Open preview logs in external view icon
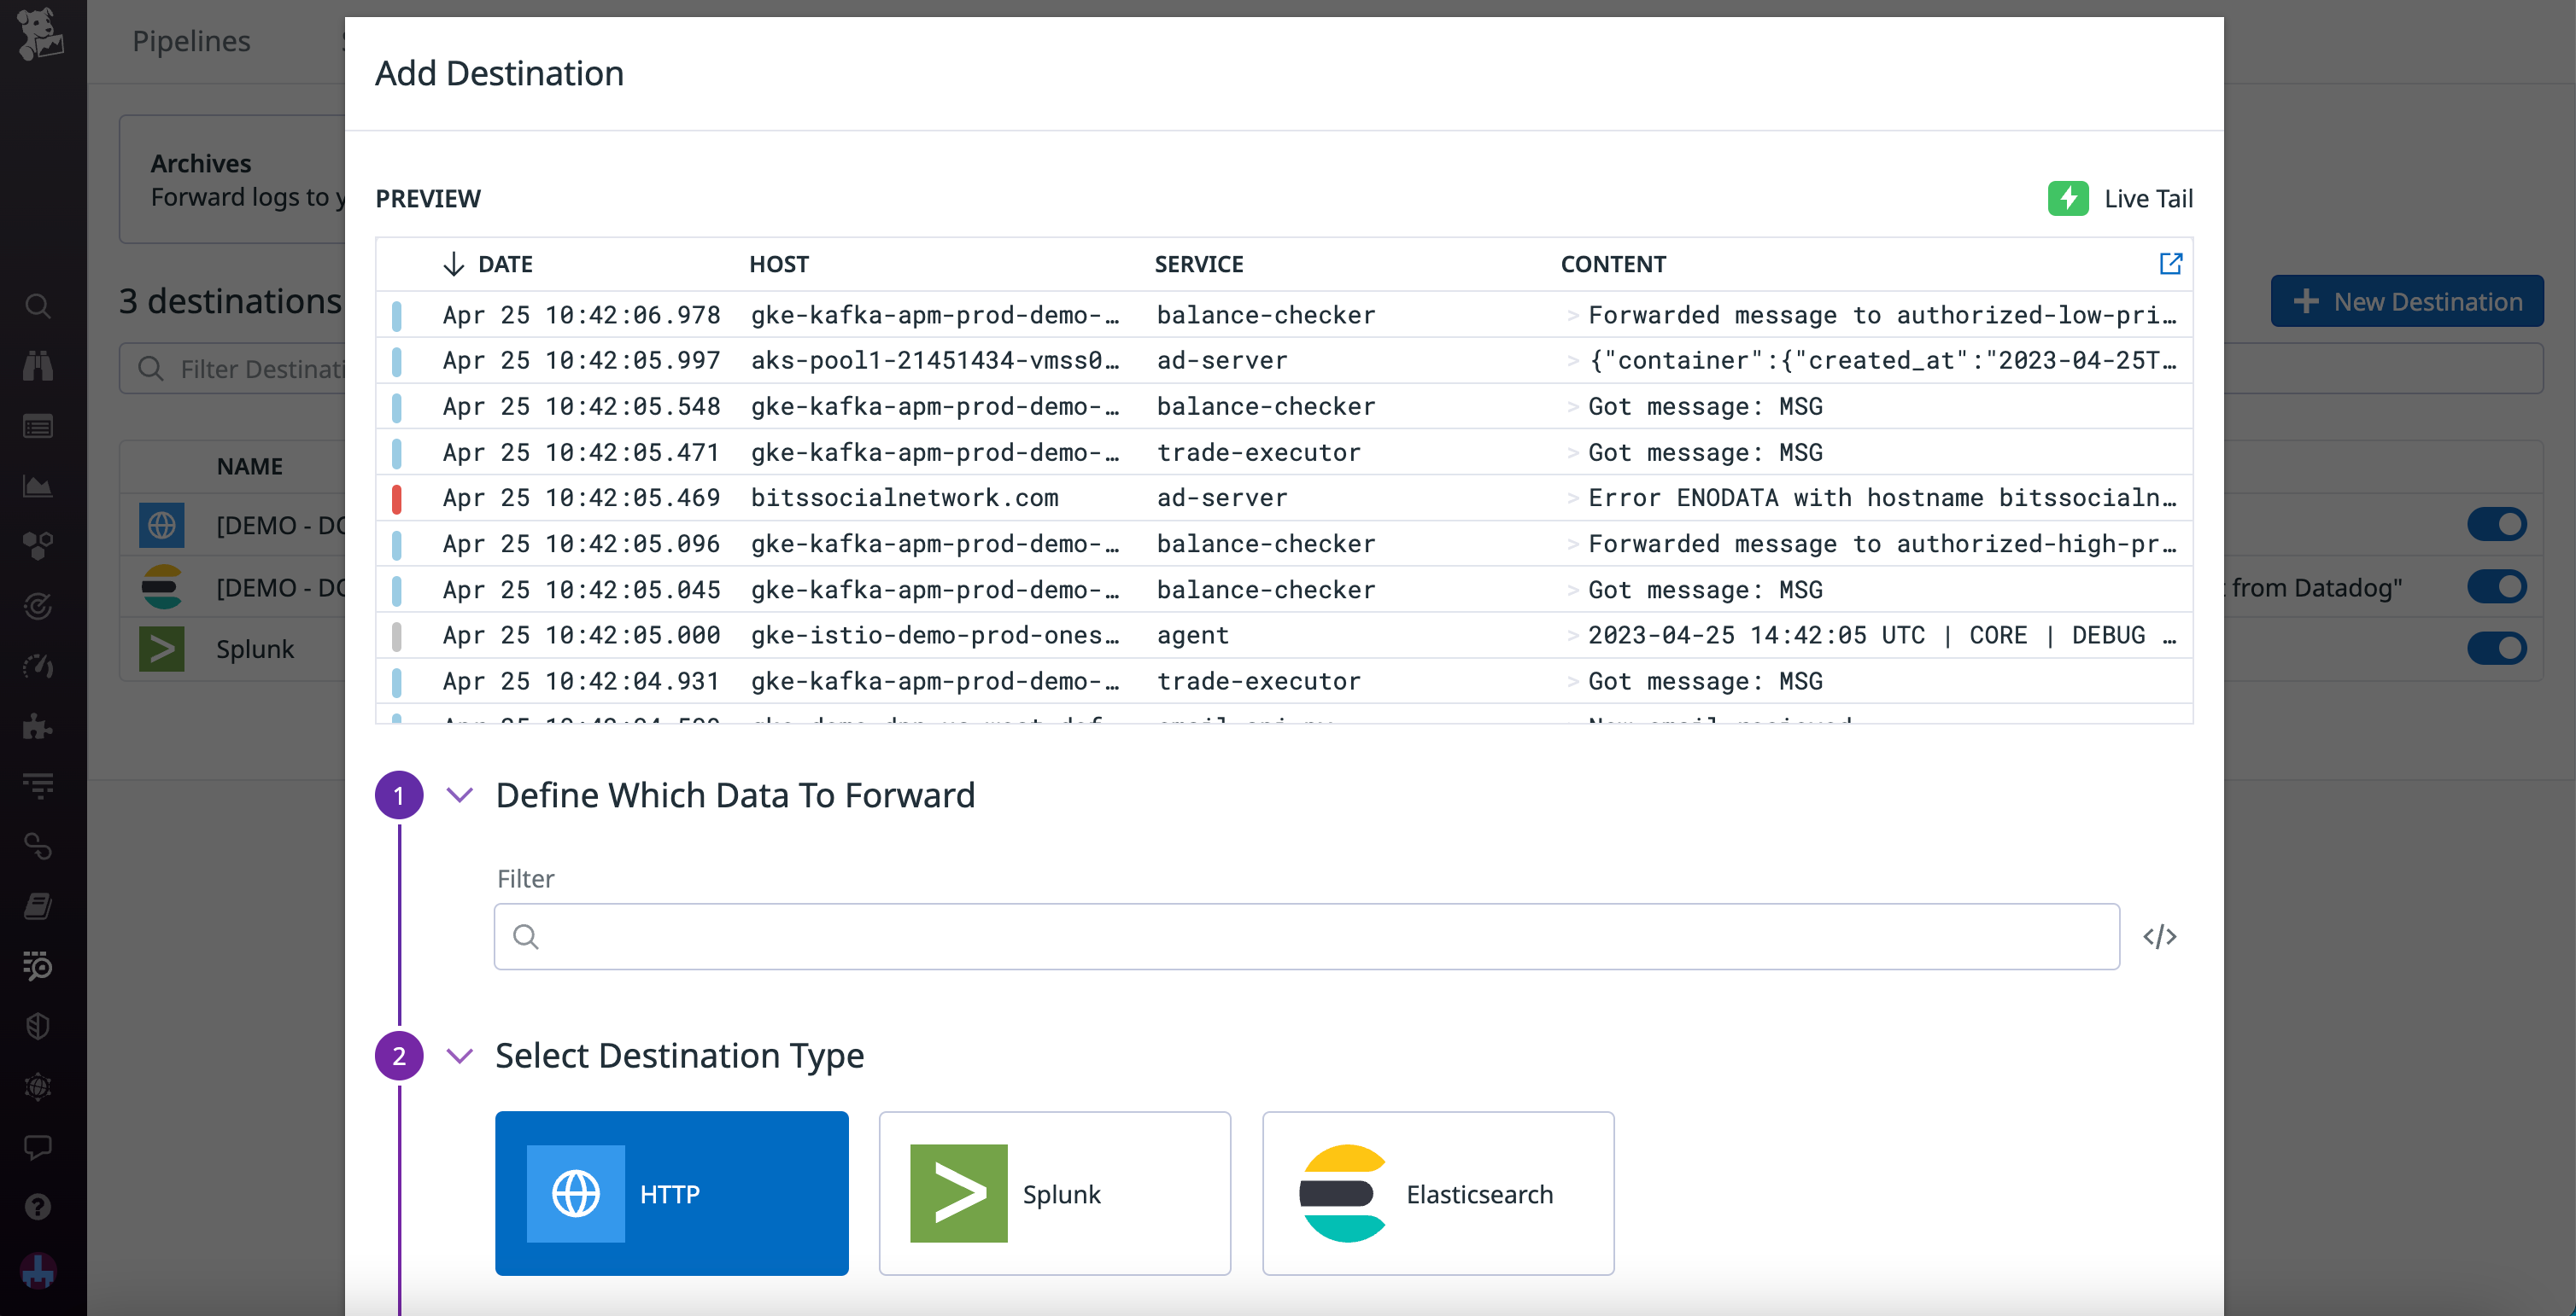This screenshot has height=1316, width=2576. pos(2170,264)
